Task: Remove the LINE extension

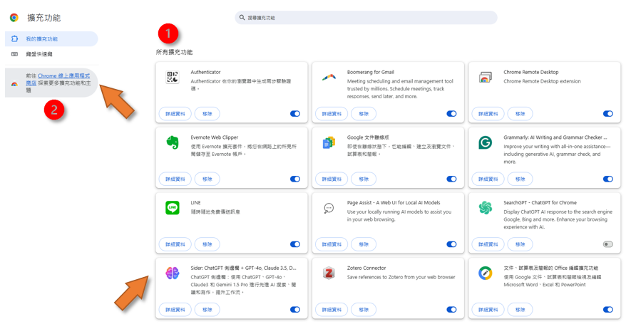Action: pos(207,244)
